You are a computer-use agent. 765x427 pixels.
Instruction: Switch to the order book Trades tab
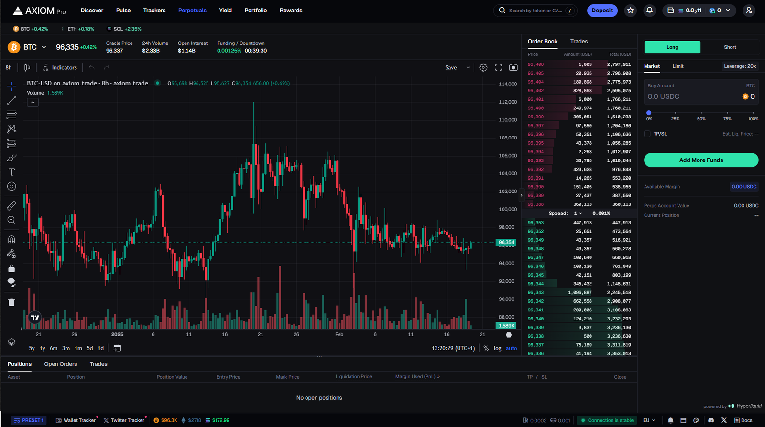[x=579, y=42]
